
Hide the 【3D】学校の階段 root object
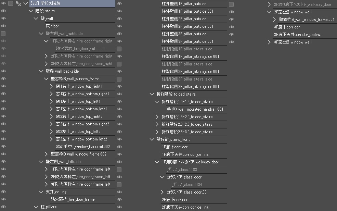click(3, 3)
